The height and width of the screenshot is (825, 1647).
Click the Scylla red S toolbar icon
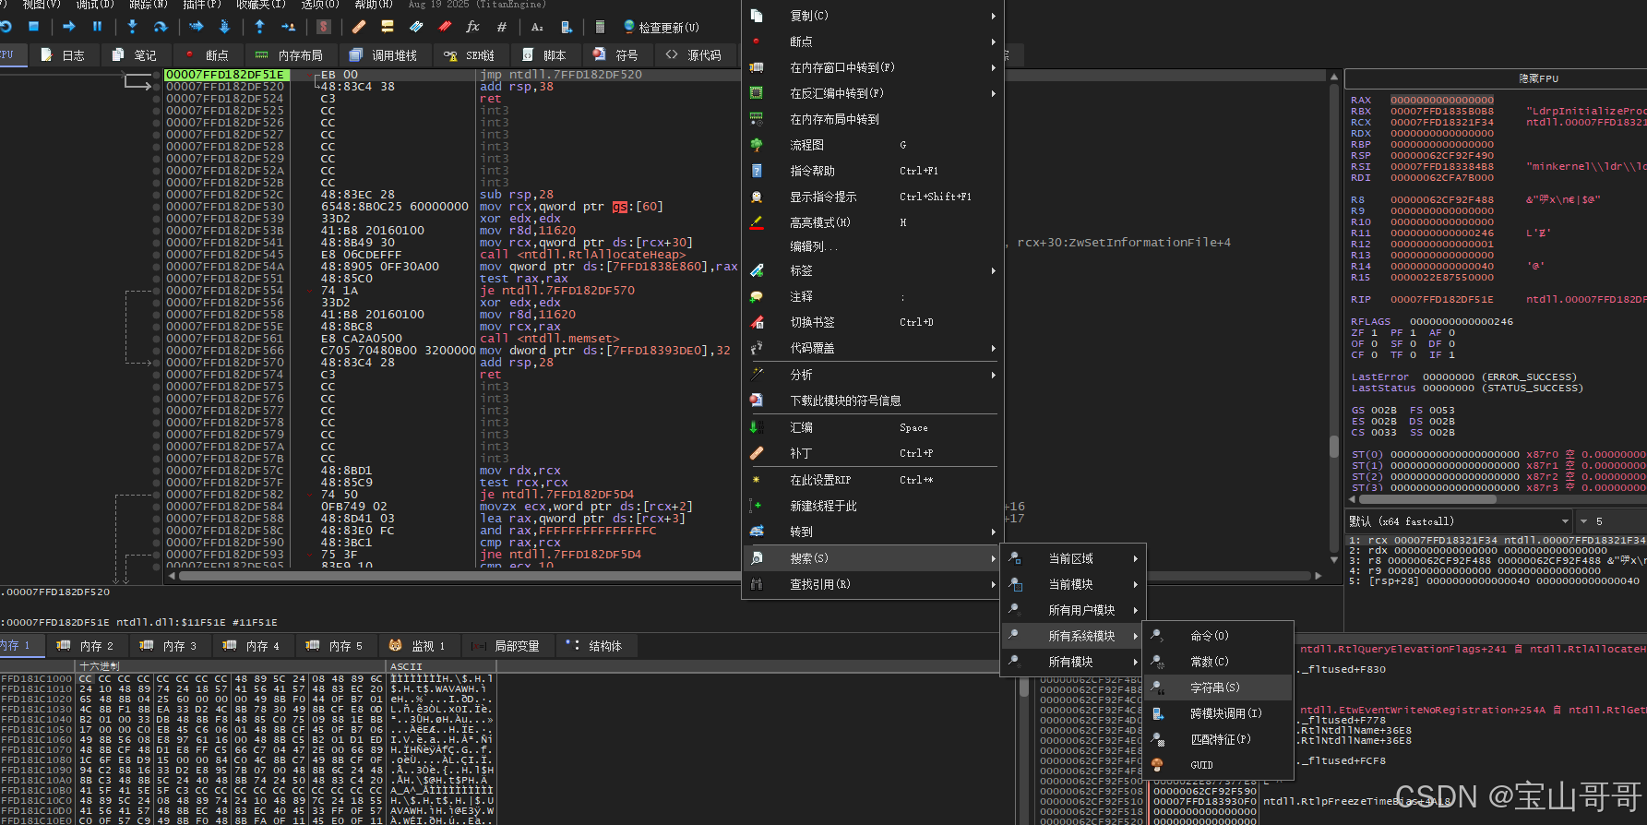[x=324, y=27]
